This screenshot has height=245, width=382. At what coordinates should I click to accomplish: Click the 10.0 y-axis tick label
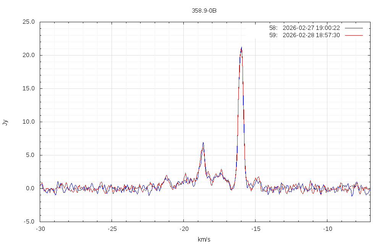click(29, 122)
